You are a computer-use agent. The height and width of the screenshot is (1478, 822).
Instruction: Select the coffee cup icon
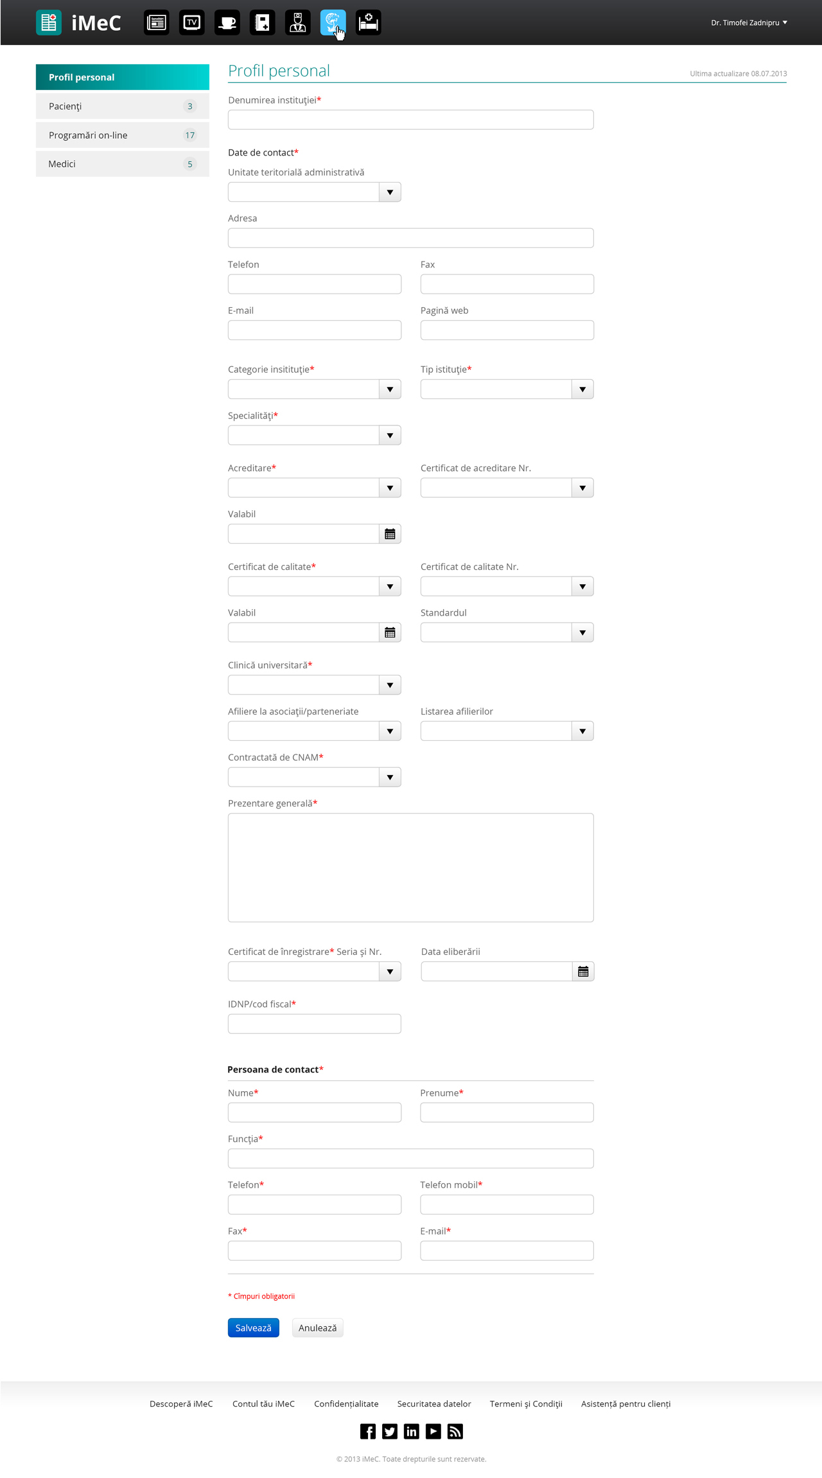[227, 22]
